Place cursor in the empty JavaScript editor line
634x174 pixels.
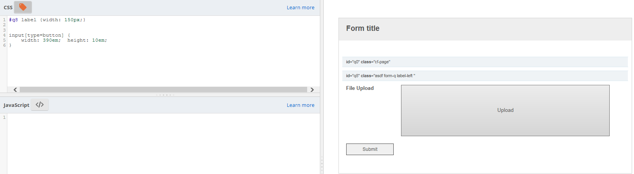click(163, 117)
